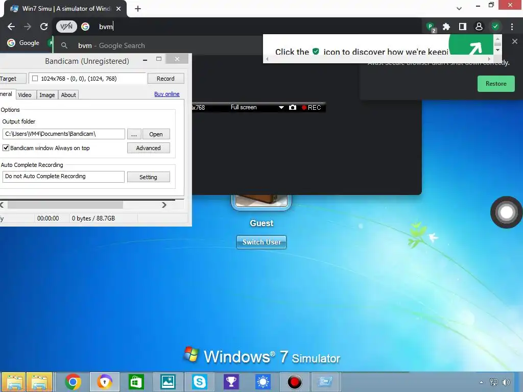Browse output folder with the ... button
The image size is (523, 392).
pyautogui.click(x=134, y=134)
